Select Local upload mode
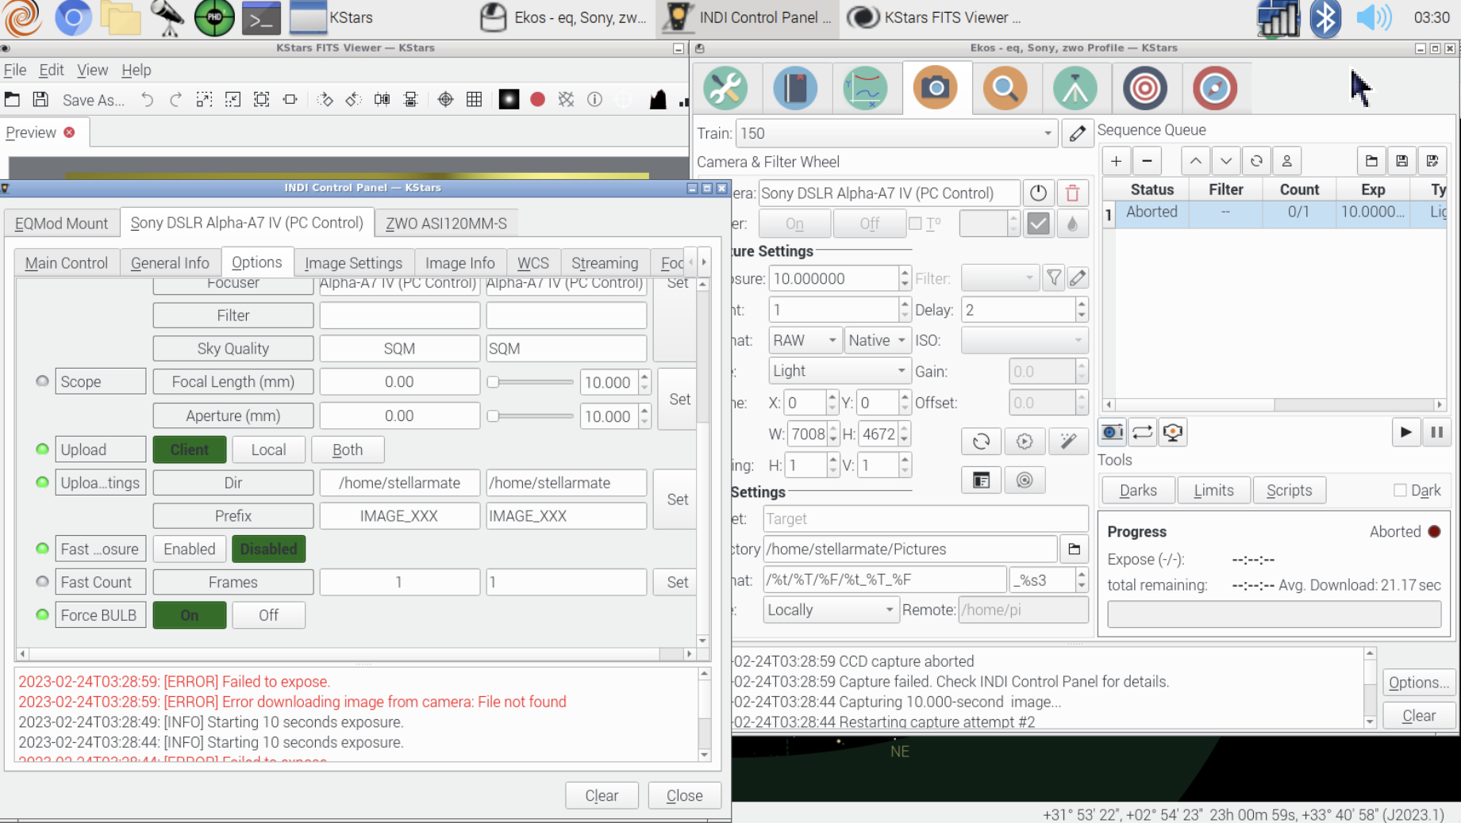The width and height of the screenshot is (1461, 823). tap(268, 450)
